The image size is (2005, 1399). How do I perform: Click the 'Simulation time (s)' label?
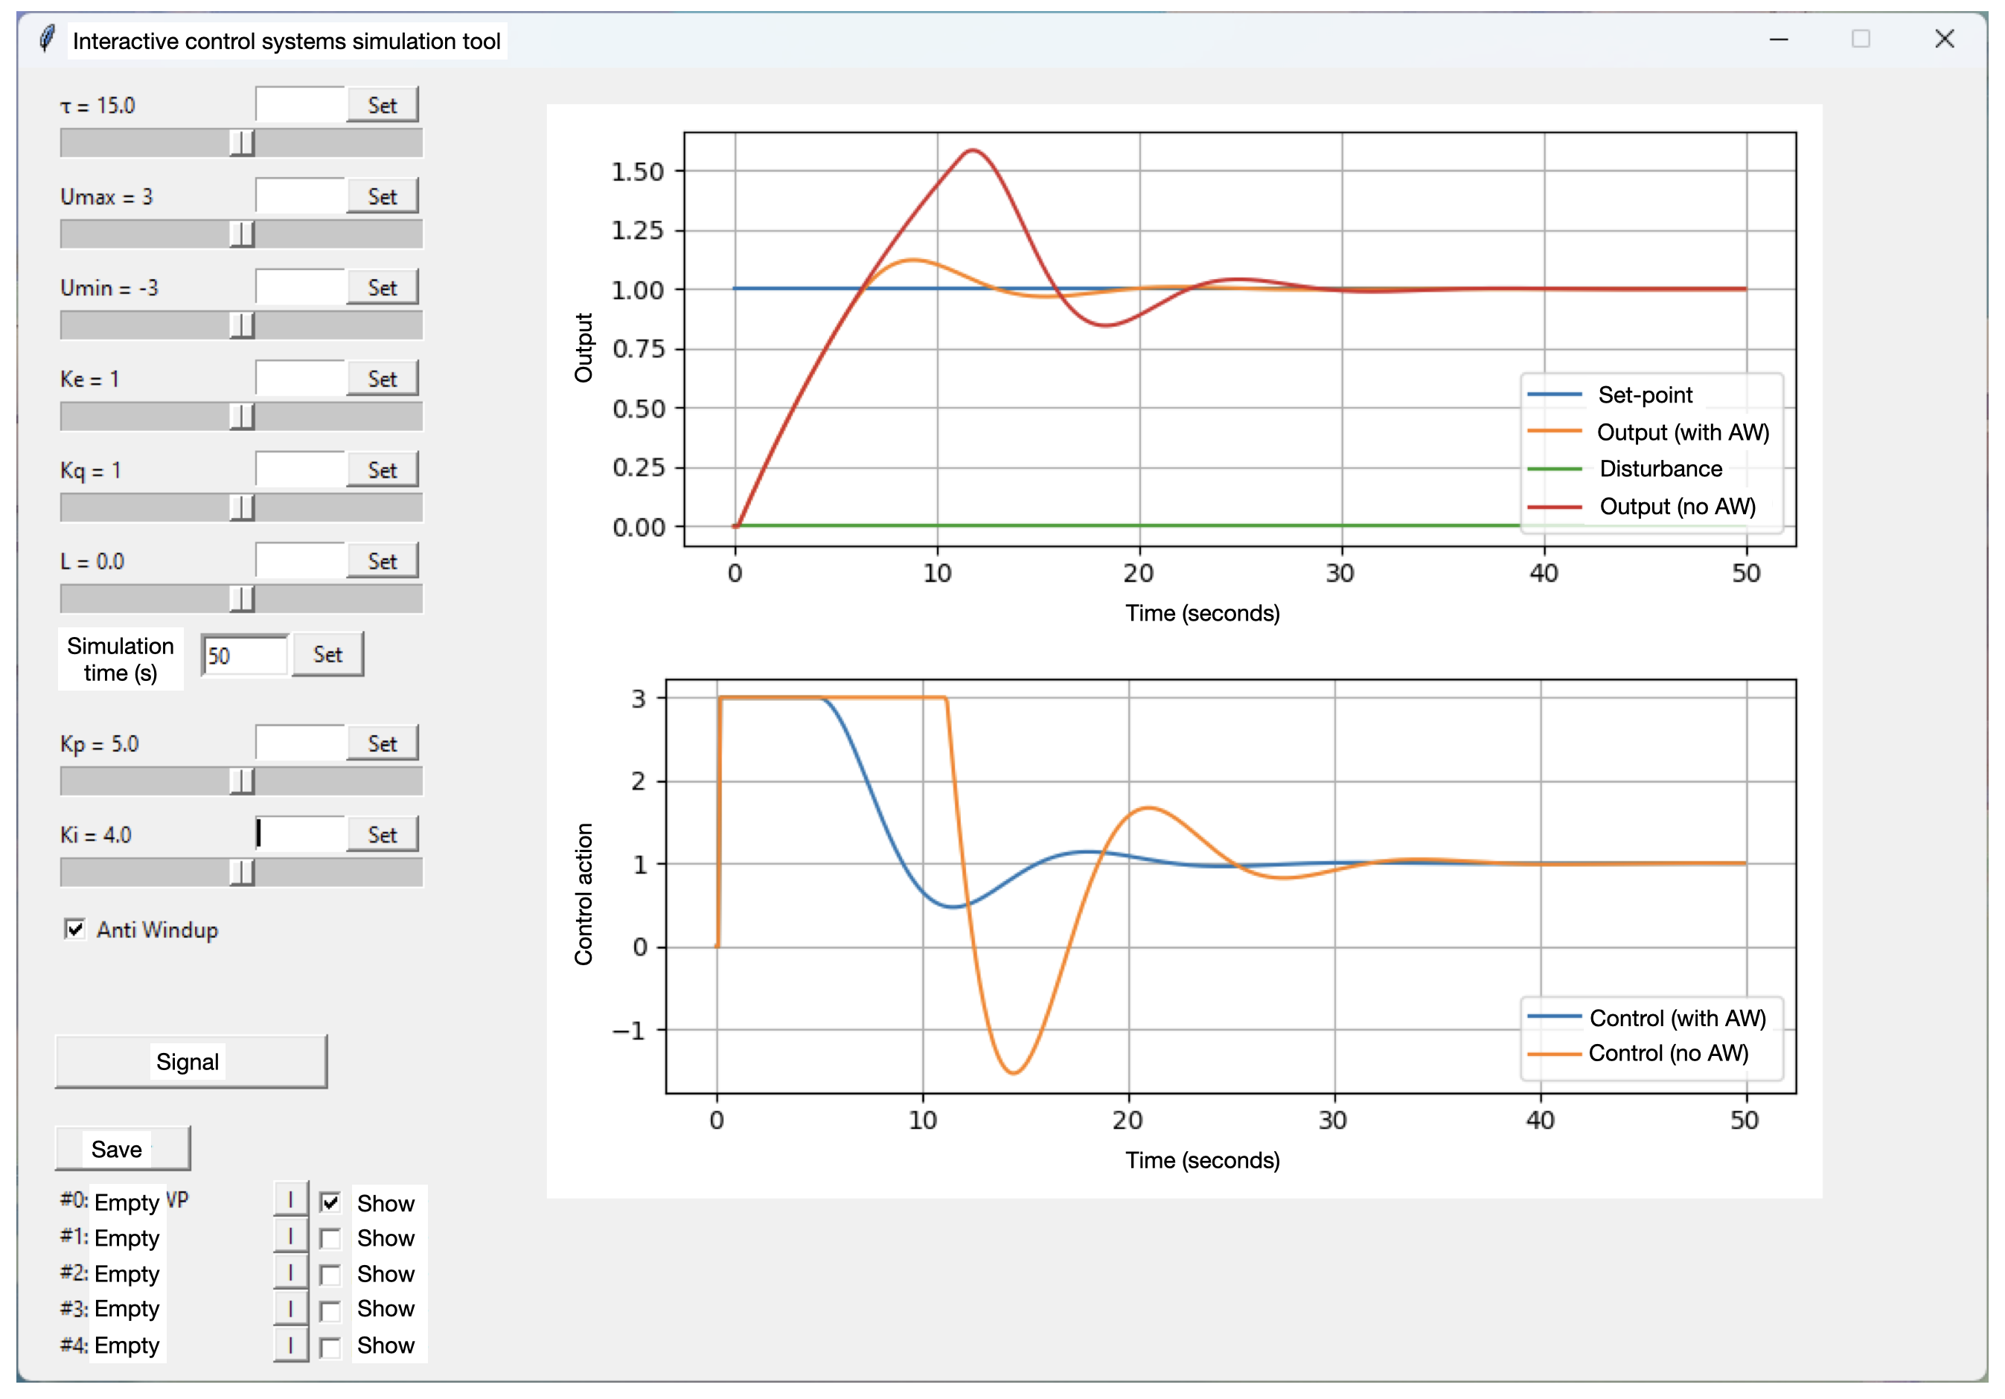coord(121,659)
